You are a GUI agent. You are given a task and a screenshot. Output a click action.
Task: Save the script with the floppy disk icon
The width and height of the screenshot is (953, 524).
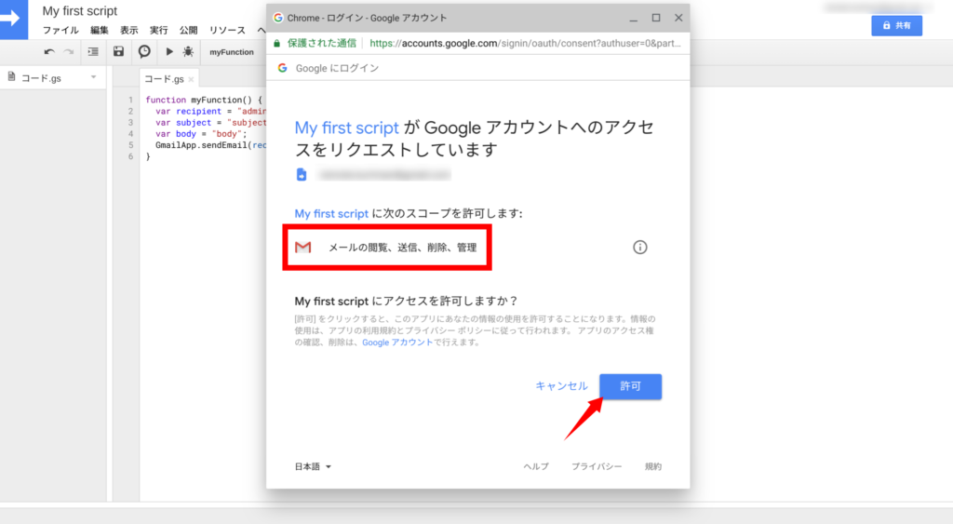tap(118, 52)
